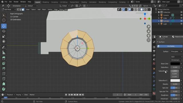Toggle visibility of Camera in outliner

(181, 15)
